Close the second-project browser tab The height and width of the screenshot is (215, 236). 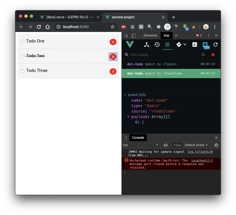(163, 17)
